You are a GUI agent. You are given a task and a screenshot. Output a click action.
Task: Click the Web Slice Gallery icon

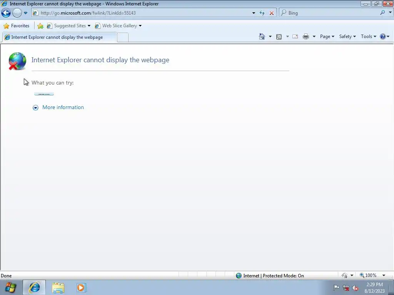[x=97, y=26]
